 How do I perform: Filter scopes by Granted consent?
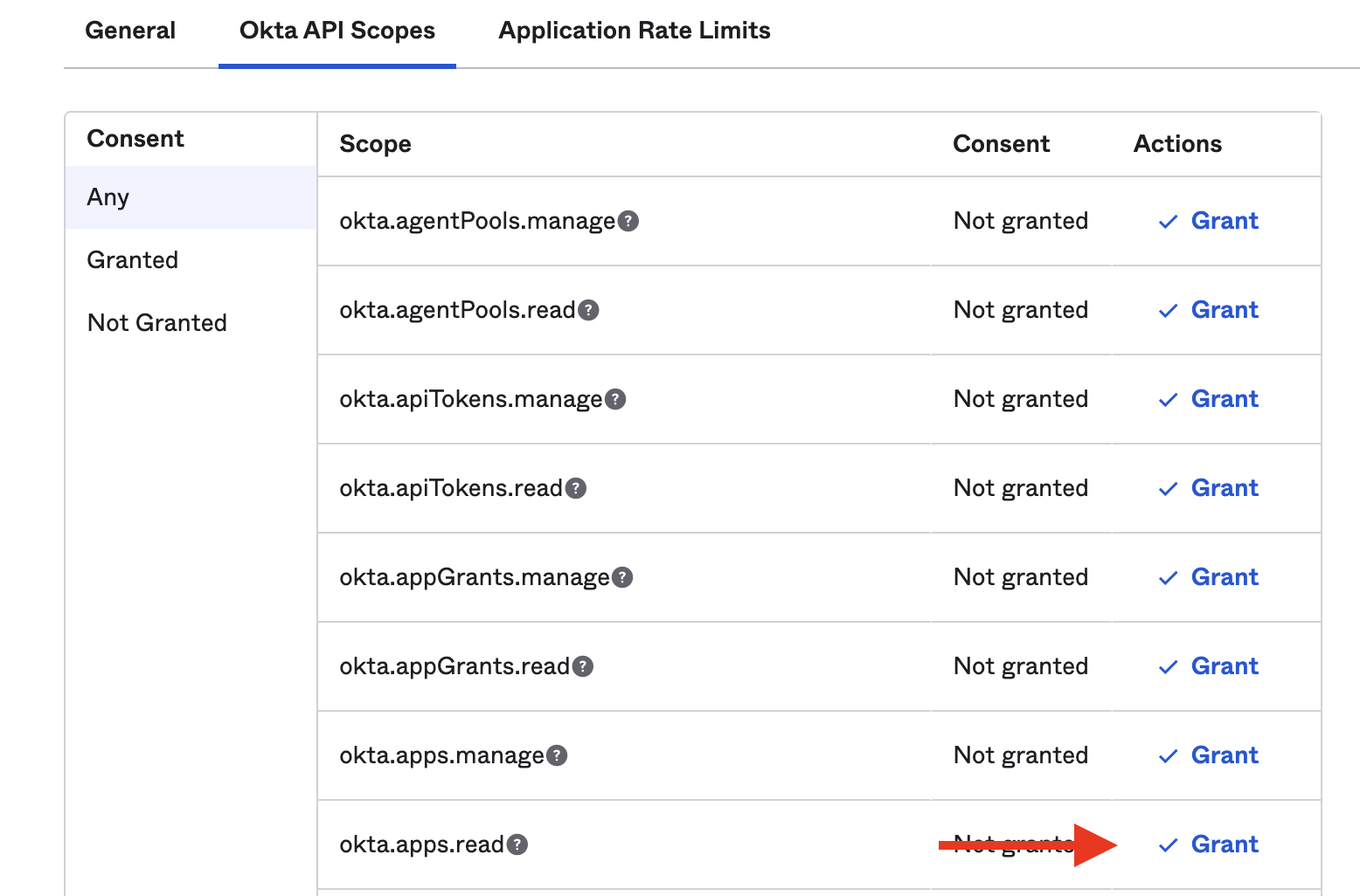point(133,260)
